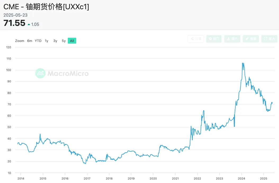This screenshot has height=183, width=279.
Task: Click the latest data point in 2025
Action: (272, 102)
